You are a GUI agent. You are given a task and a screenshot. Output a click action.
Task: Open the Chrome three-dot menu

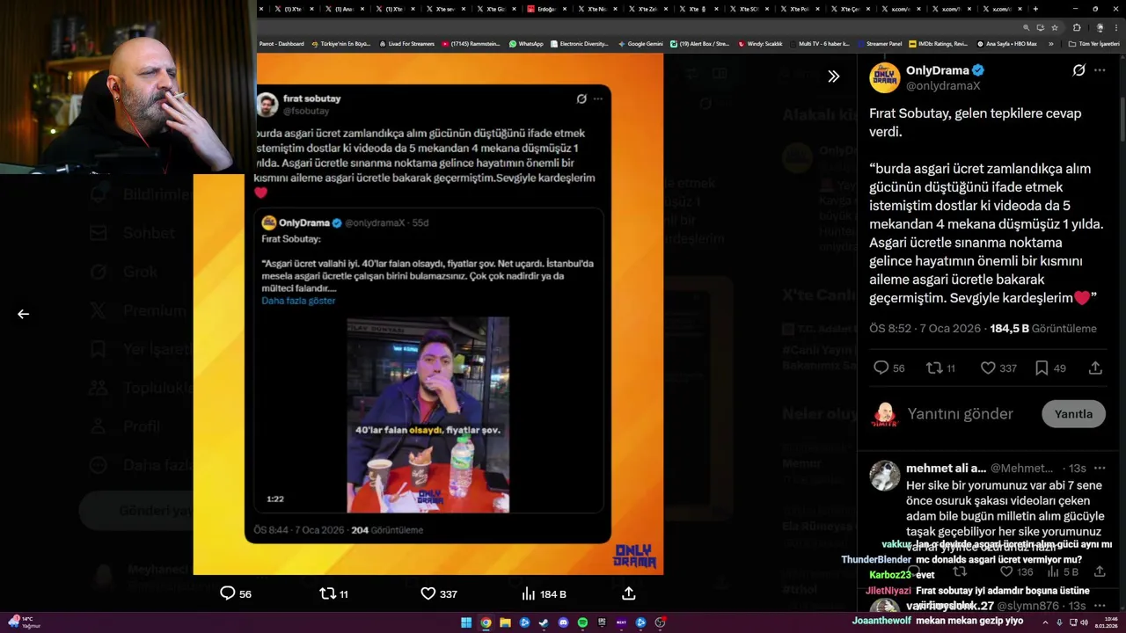(1116, 27)
